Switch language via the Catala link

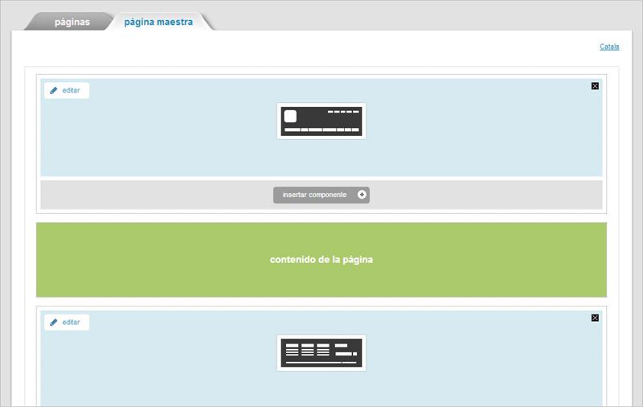tap(609, 47)
